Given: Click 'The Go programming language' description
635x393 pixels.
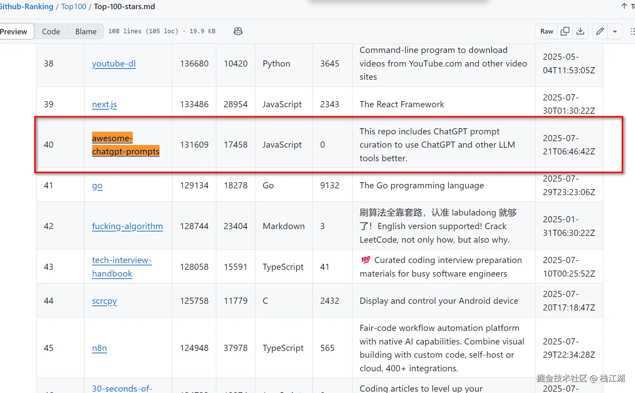Looking at the screenshot, I should coord(422,185).
